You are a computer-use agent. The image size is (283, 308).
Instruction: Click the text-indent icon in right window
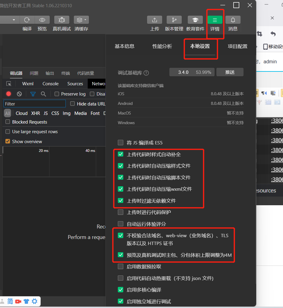click(273, 93)
